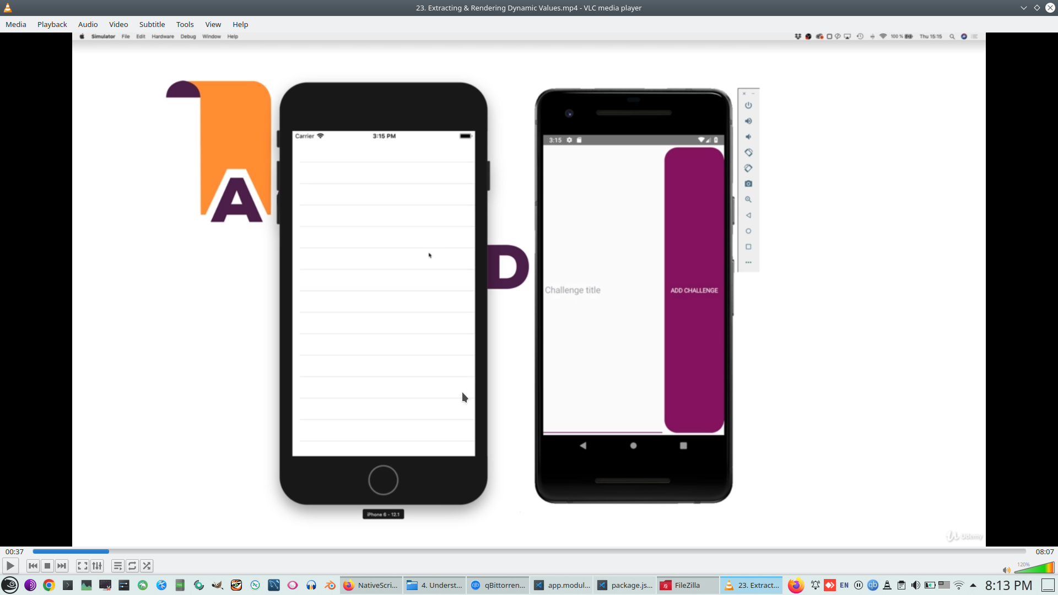Skip to the next media track

62,566
